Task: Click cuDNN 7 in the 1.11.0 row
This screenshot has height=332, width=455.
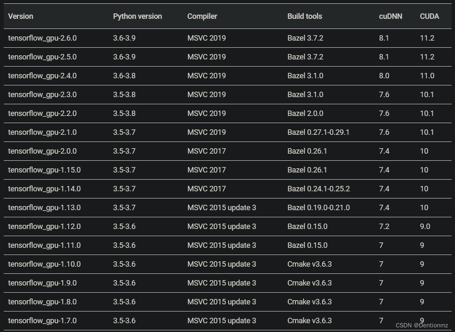Action: pos(381,245)
